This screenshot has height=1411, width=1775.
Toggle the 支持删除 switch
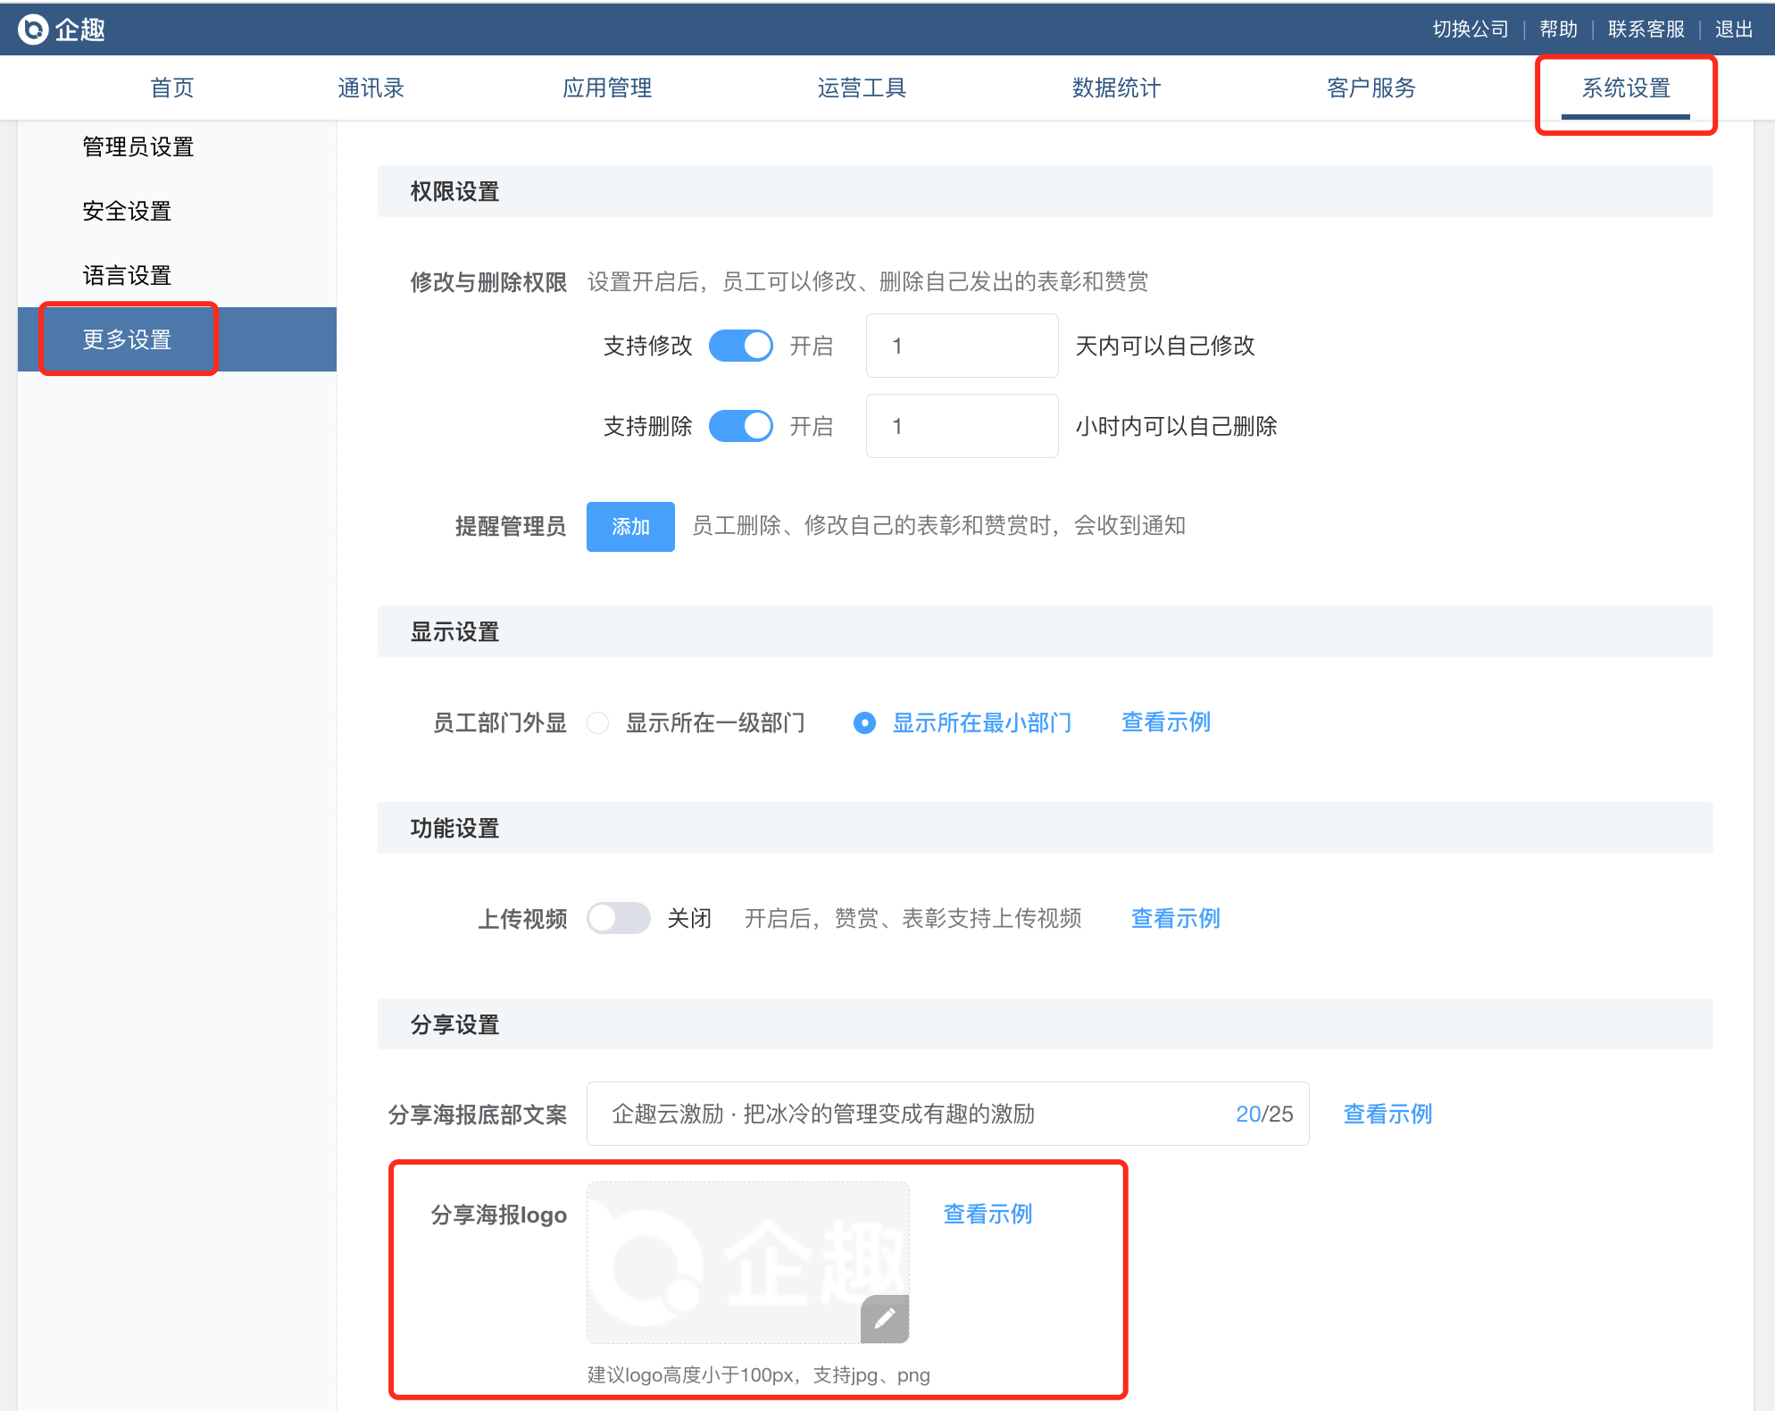click(740, 426)
